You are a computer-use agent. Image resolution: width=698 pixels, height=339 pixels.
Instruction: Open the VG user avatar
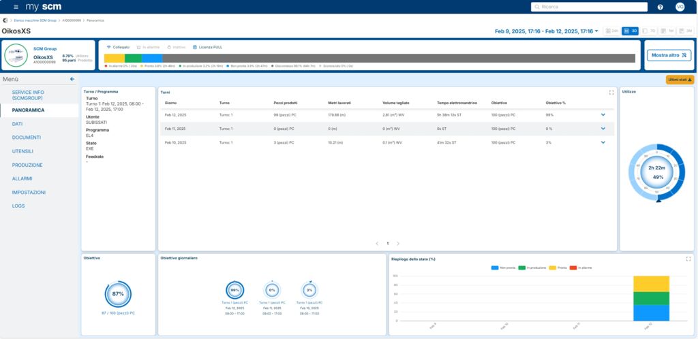click(680, 7)
